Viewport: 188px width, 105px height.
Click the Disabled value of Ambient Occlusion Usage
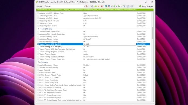(x=86, y=65)
